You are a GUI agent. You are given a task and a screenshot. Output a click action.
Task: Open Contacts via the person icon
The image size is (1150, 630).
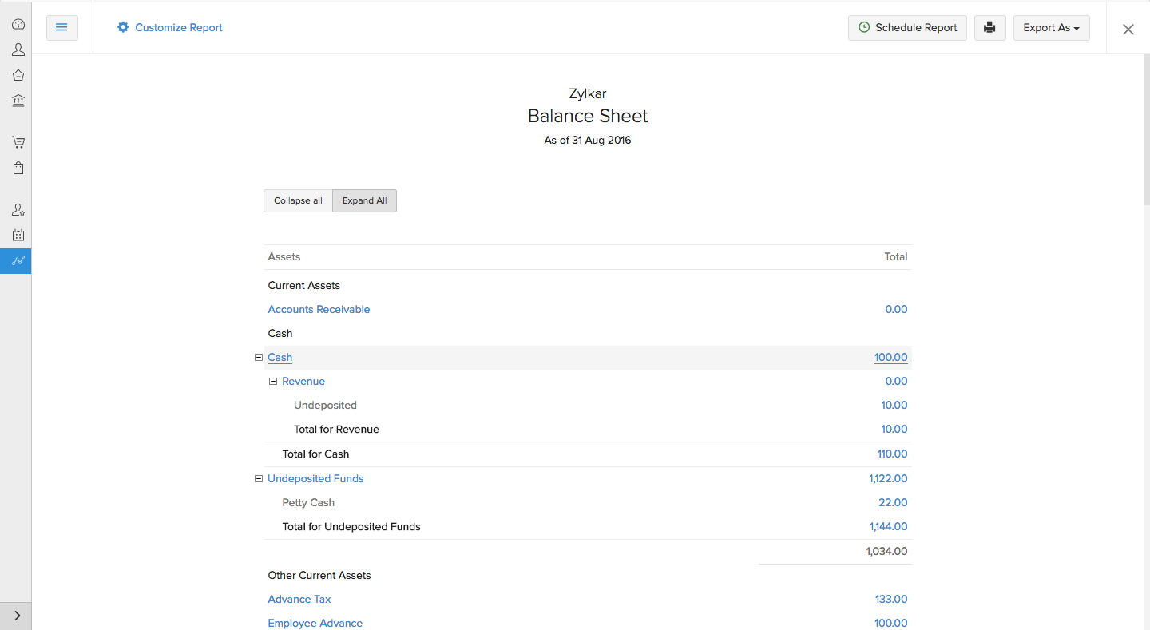18,50
